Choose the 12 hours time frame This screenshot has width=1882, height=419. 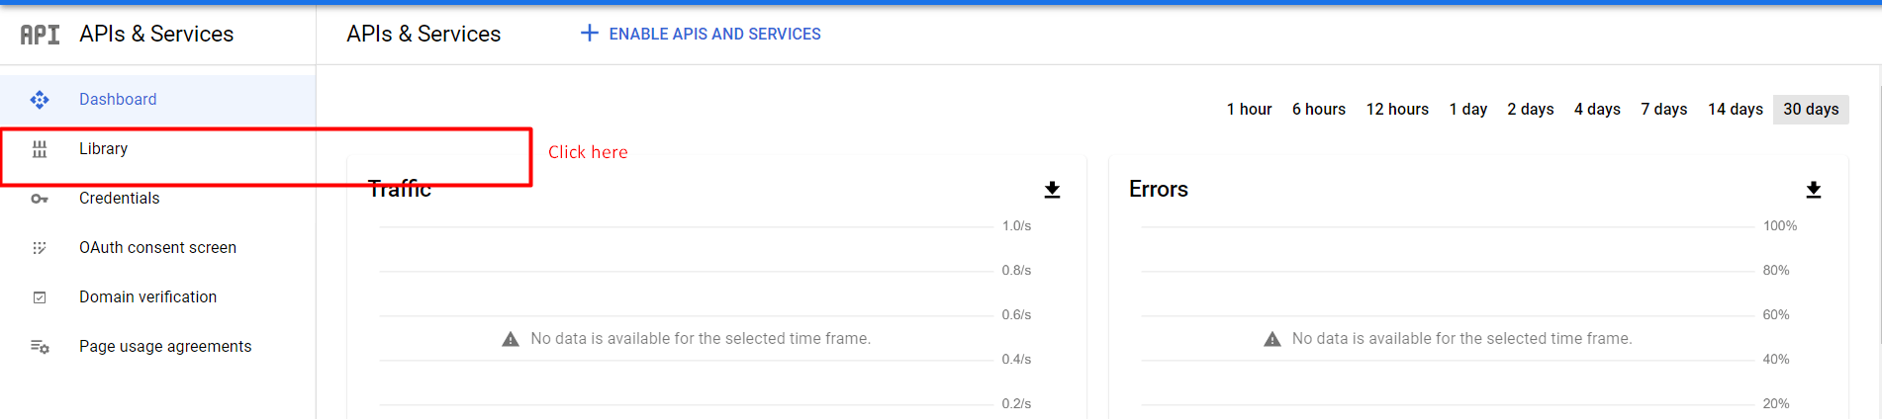(1397, 110)
